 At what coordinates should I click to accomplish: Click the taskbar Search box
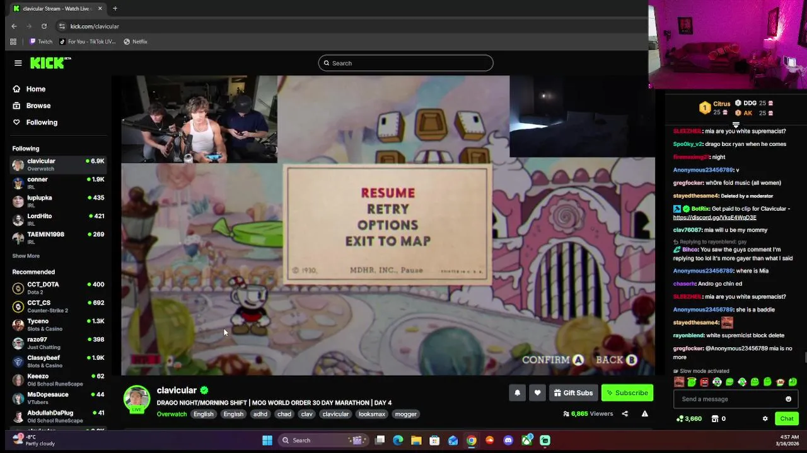(322, 440)
